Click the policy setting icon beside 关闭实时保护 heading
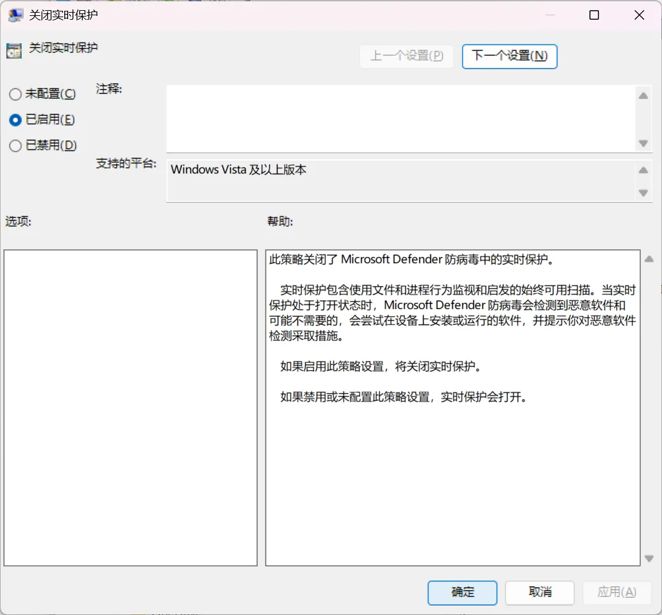Screen dimensions: 662x615 [x=14, y=51]
